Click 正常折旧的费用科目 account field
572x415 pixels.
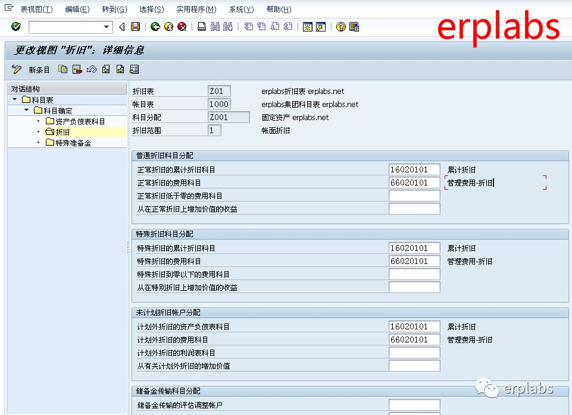point(414,183)
